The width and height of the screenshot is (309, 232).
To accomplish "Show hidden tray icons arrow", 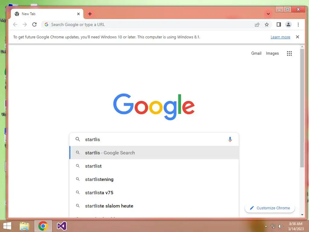I will [266, 226].
